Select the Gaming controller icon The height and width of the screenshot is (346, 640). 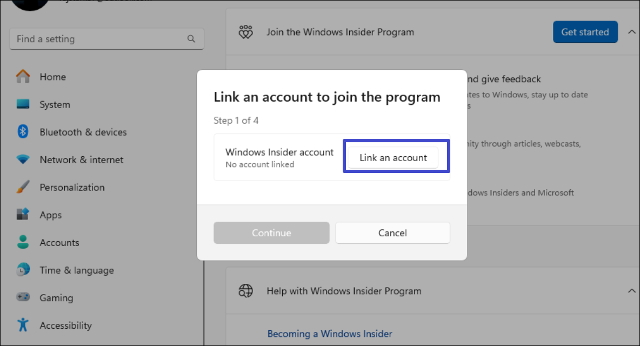(24, 297)
